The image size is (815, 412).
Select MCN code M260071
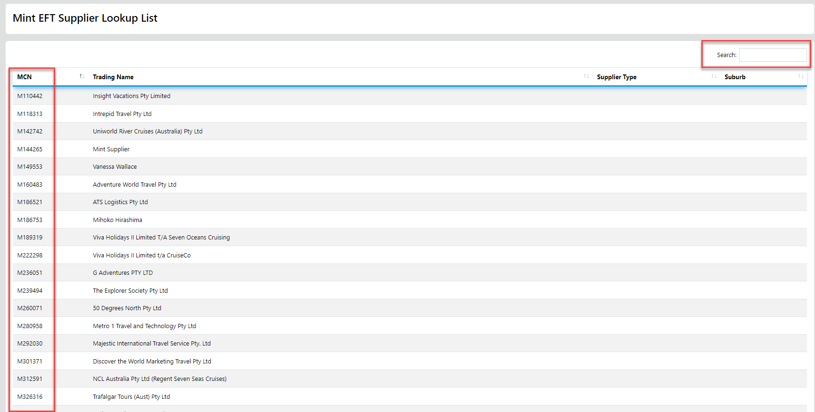tap(30, 308)
